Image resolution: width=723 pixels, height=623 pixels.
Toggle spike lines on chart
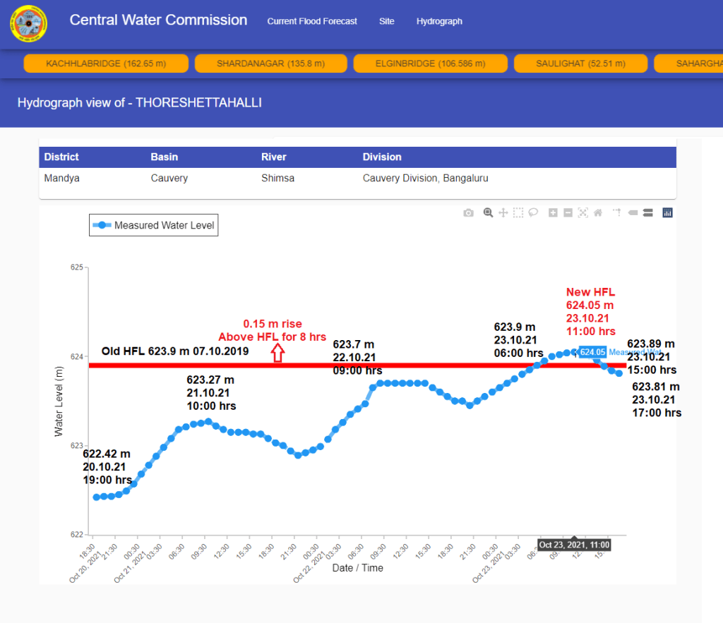[x=616, y=212]
